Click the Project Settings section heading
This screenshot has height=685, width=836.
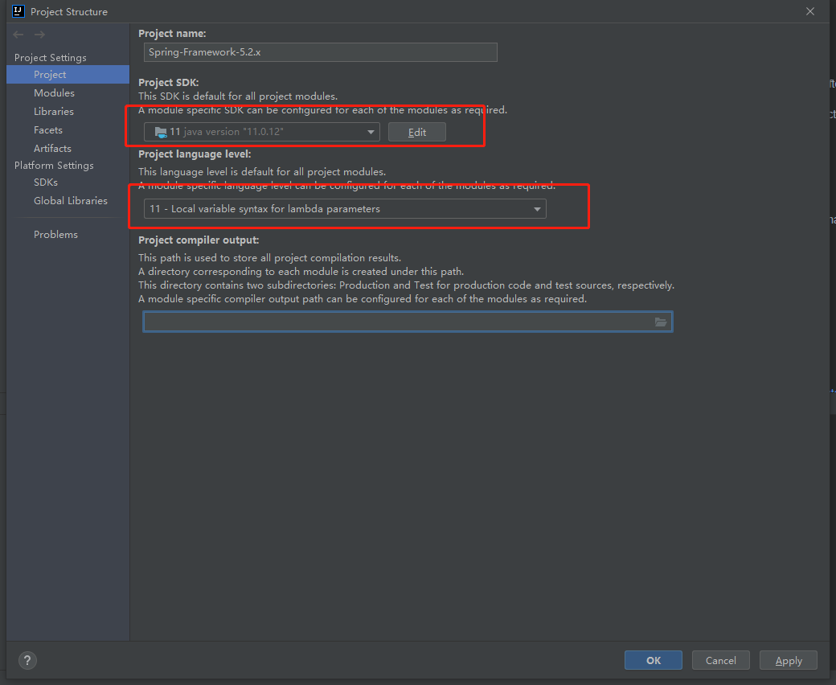[50, 58]
